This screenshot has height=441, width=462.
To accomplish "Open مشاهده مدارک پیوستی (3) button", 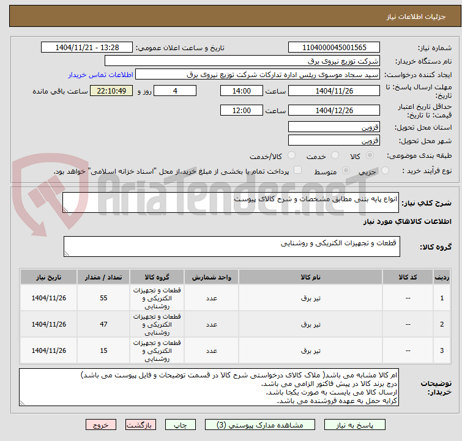I will click(x=260, y=425).
